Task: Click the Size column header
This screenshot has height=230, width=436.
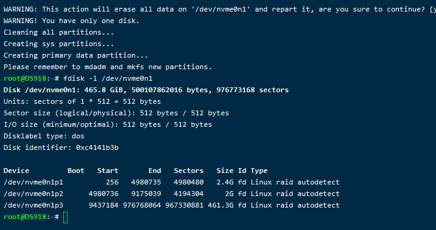Action: [x=225, y=171]
